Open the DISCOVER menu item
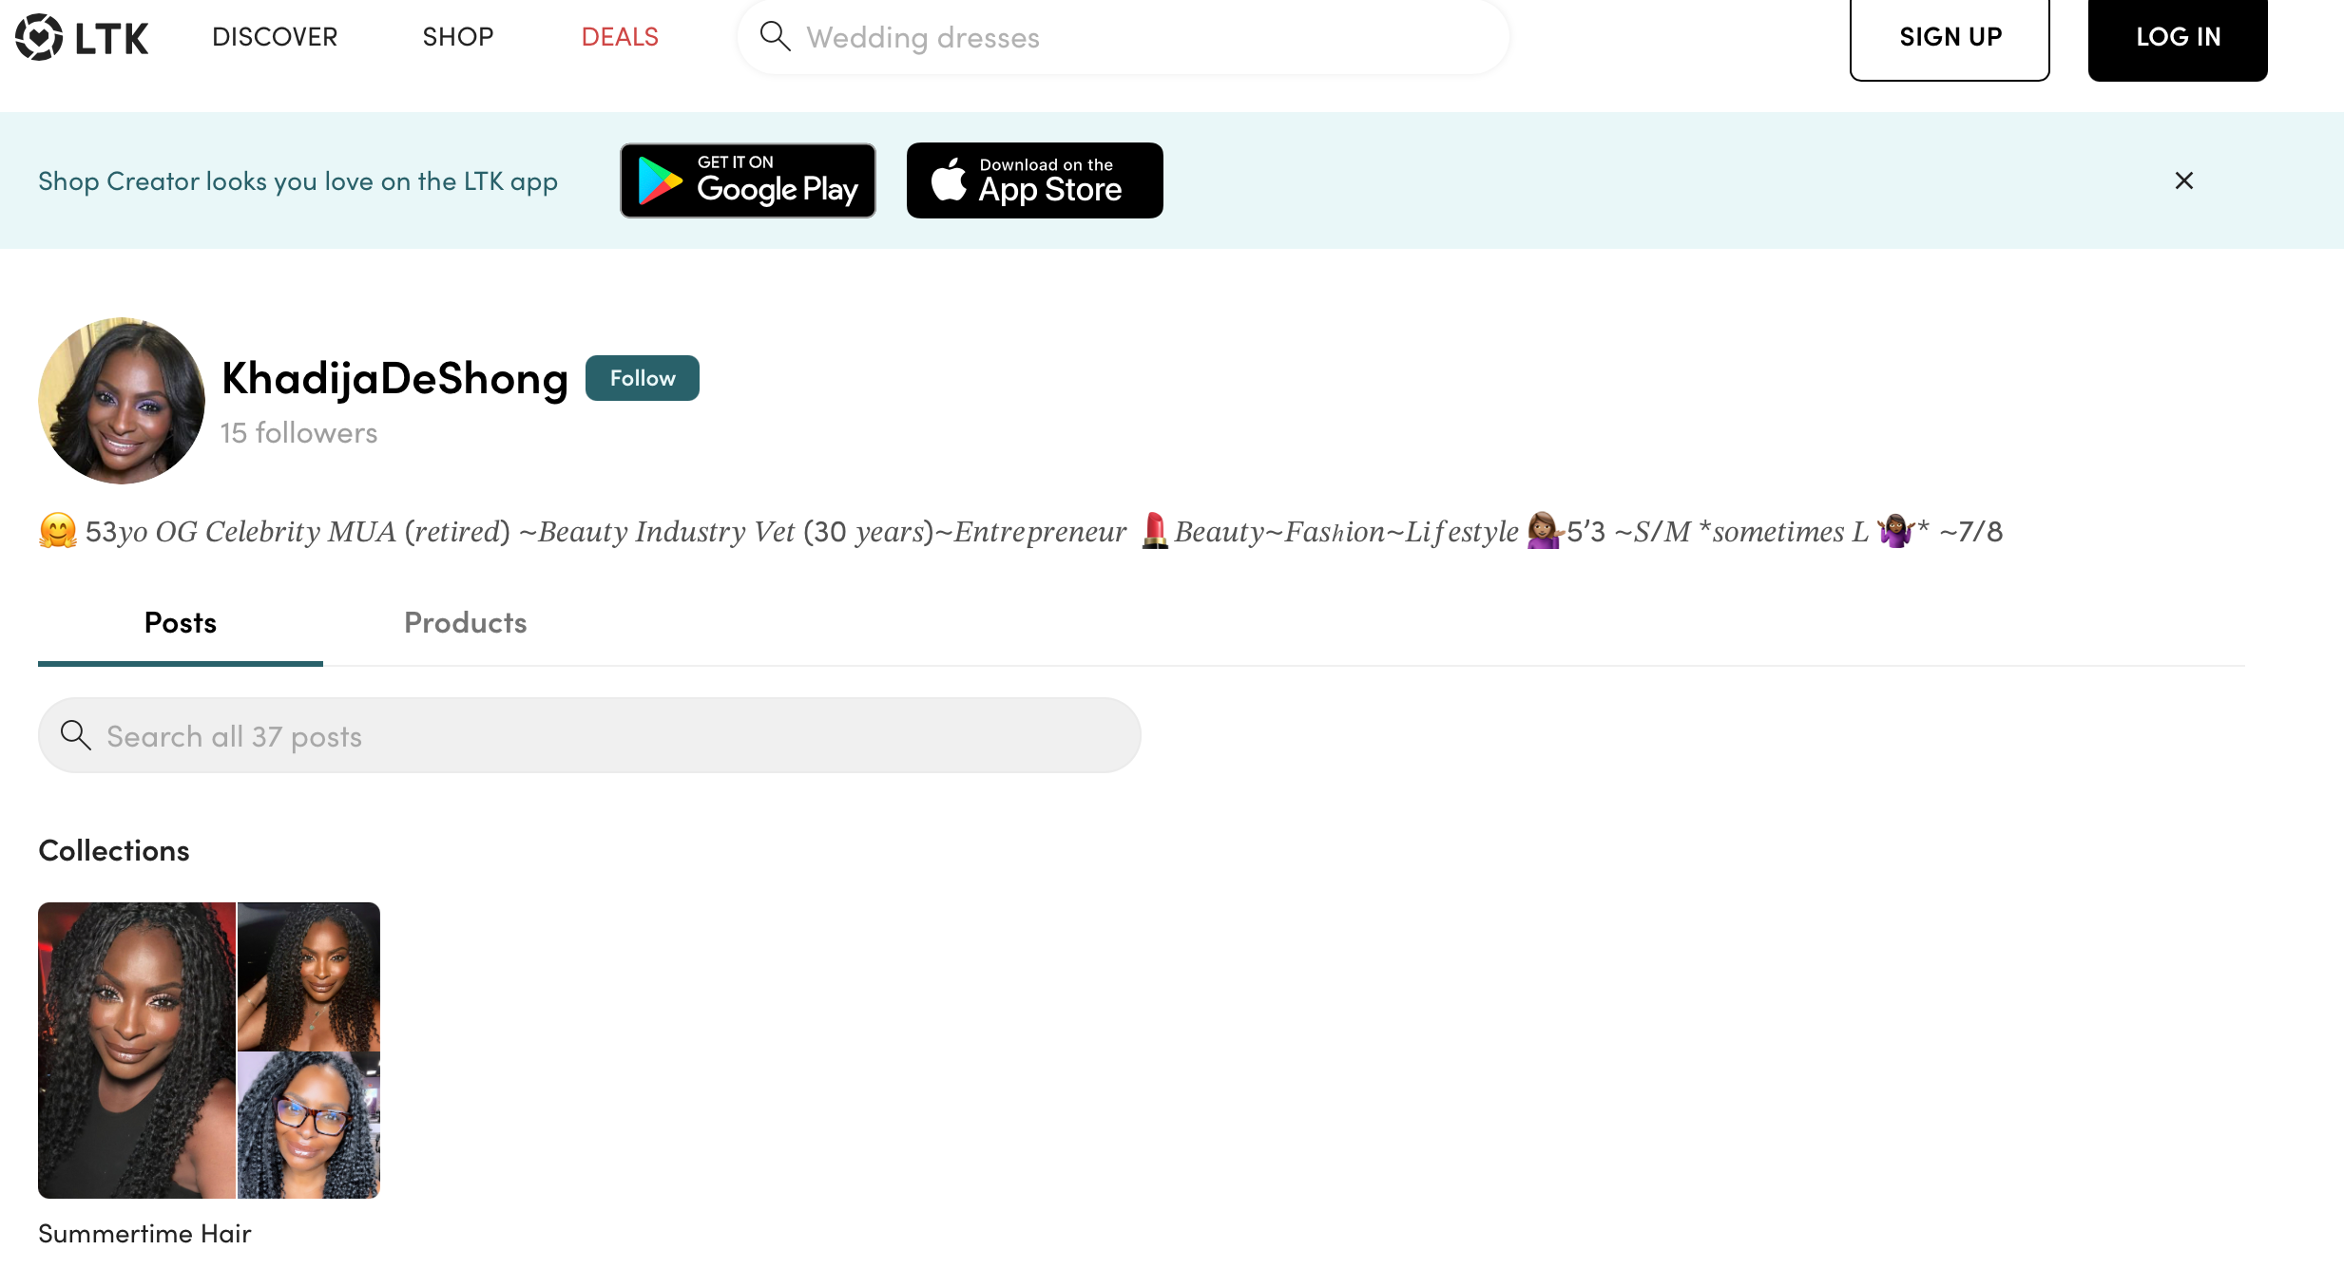 point(275,37)
